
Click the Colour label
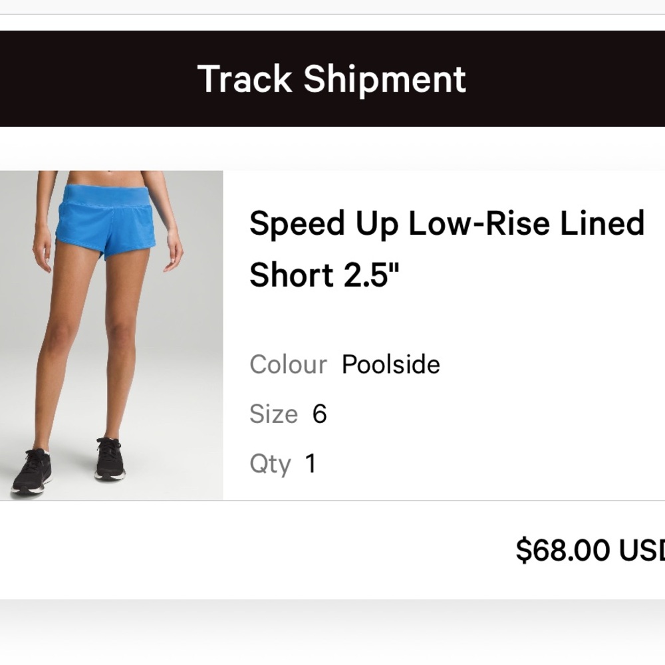click(286, 364)
